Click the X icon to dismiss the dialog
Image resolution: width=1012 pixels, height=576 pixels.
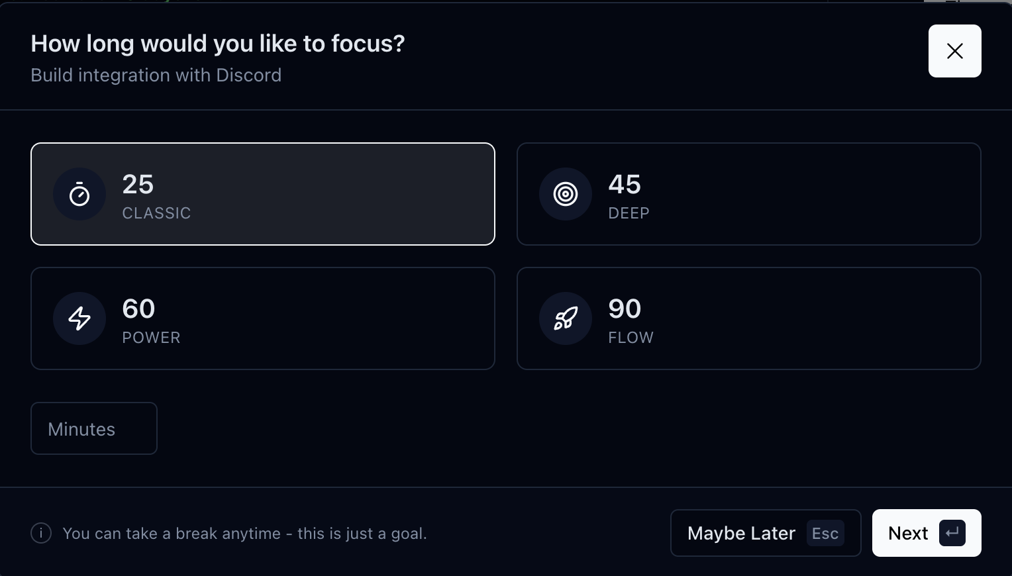(x=954, y=51)
